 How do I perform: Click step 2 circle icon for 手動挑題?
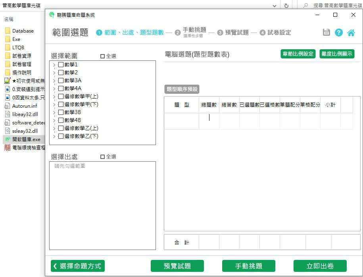pyautogui.click(x=178, y=33)
